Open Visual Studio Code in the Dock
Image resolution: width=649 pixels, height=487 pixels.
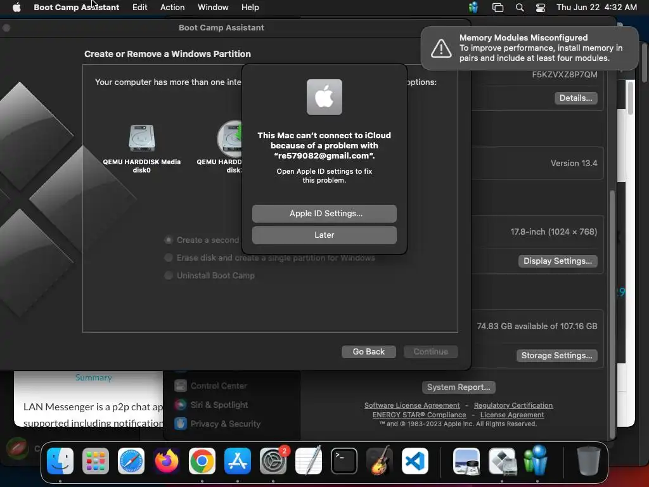click(415, 461)
